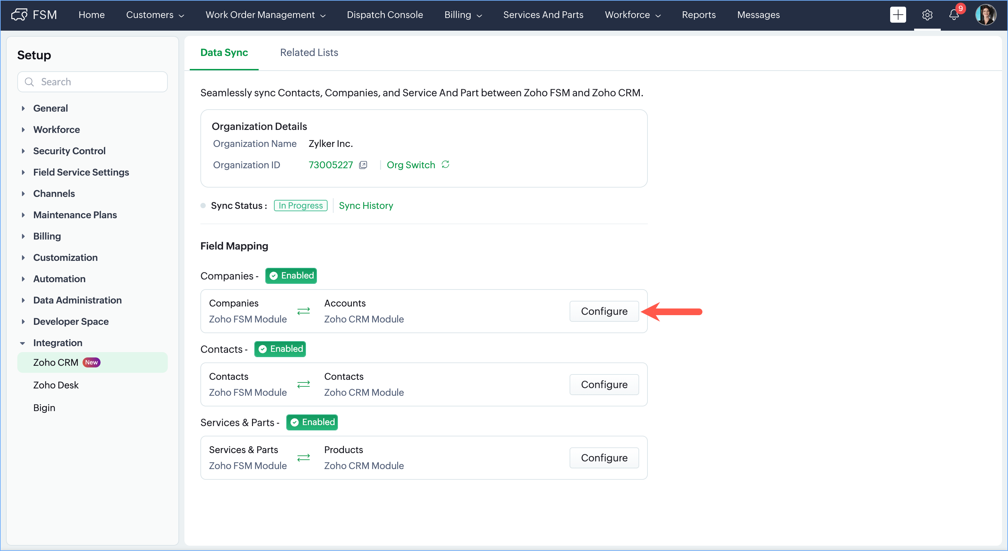This screenshot has height=551, width=1008.
Task: Open the notifications bell icon
Action: tap(954, 15)
